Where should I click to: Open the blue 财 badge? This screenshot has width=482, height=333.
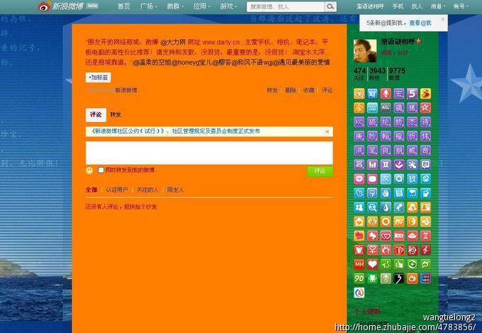372,94
